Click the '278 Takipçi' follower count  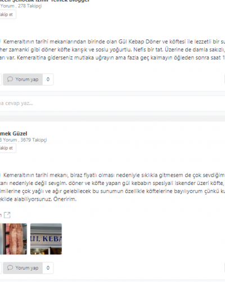(x=30, y=6)
